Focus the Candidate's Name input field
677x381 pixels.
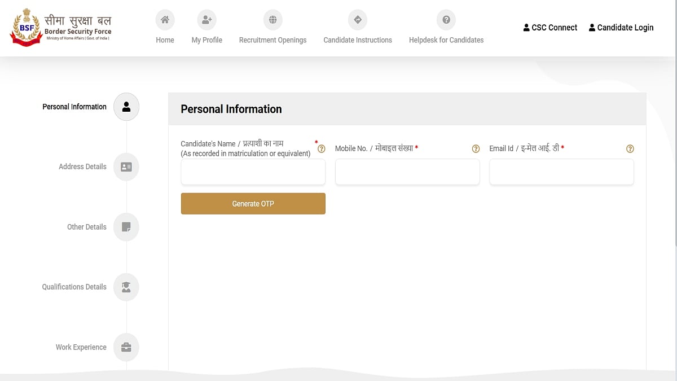click(253, 172)
